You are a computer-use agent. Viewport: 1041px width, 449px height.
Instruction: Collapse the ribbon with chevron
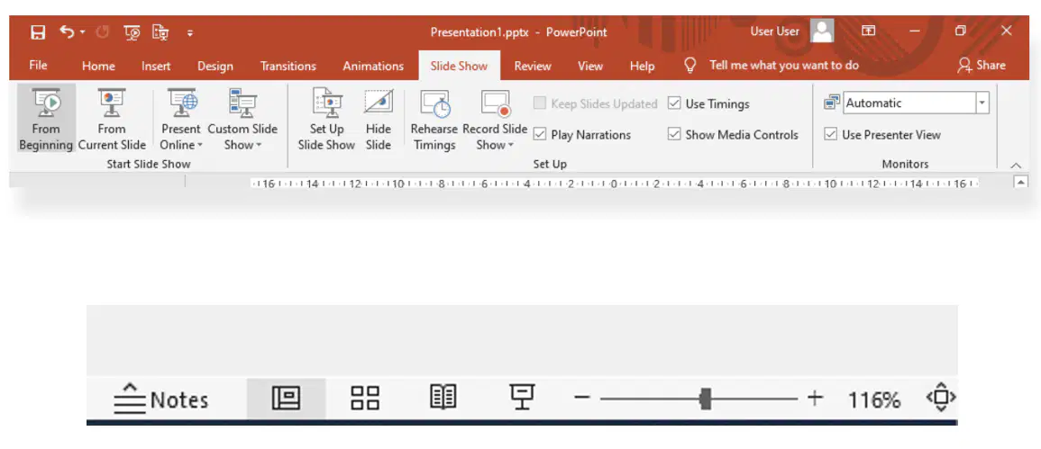(x=1015, y=165)
